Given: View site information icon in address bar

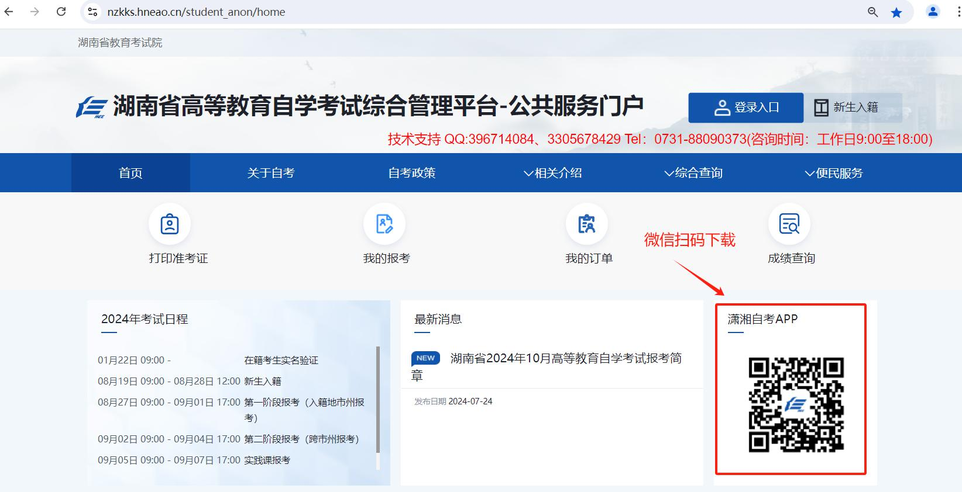Looking at the screenshot, I should (x=92, y=12).
